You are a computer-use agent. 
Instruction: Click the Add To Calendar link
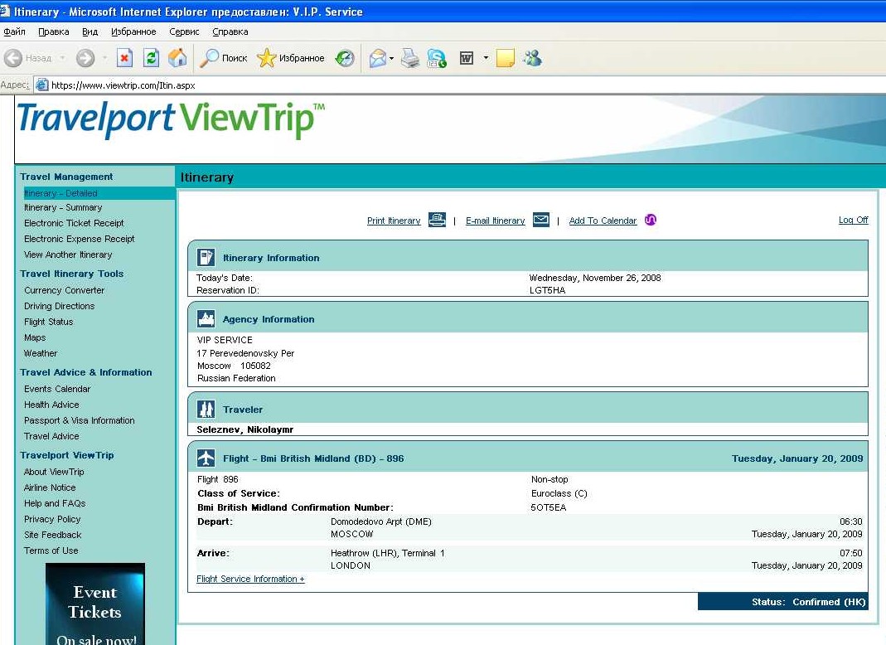pos(603,221)
